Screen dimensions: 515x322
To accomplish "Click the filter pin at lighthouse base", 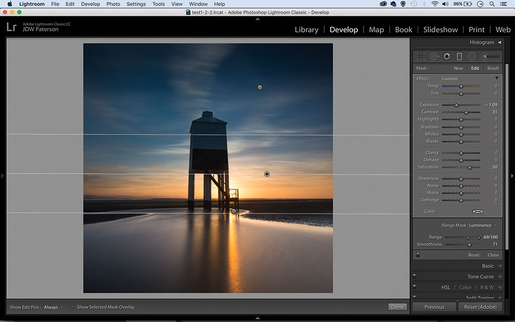I will (233, 211).
